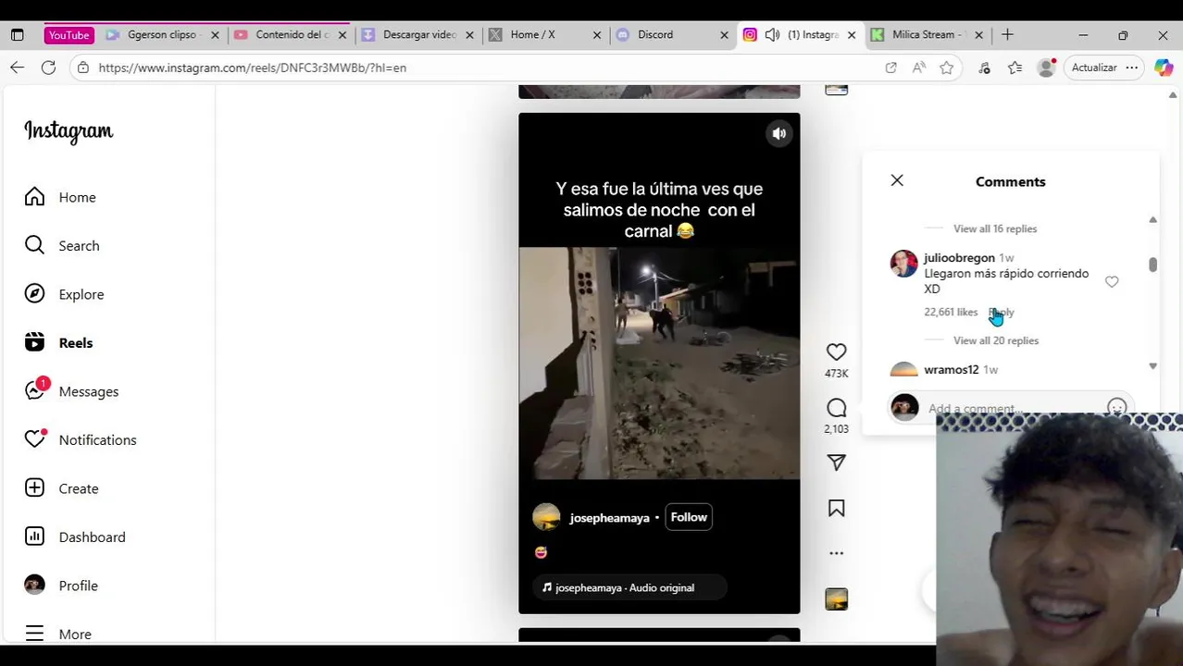Screen dimensions: 1183x666
Task: Mute Instagram tab via speaker icon
Action: [772, 35]
